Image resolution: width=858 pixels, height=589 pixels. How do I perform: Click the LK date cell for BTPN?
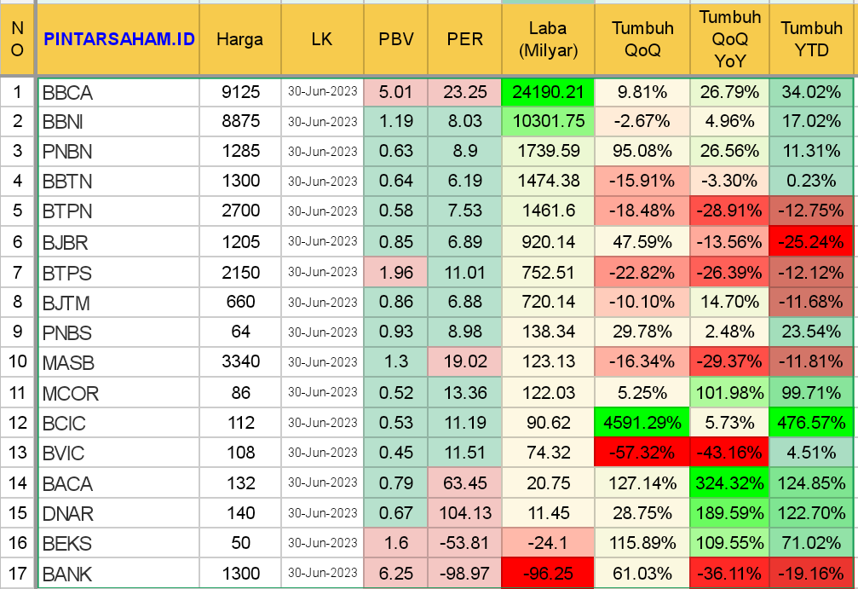click(x=322, y=211)
